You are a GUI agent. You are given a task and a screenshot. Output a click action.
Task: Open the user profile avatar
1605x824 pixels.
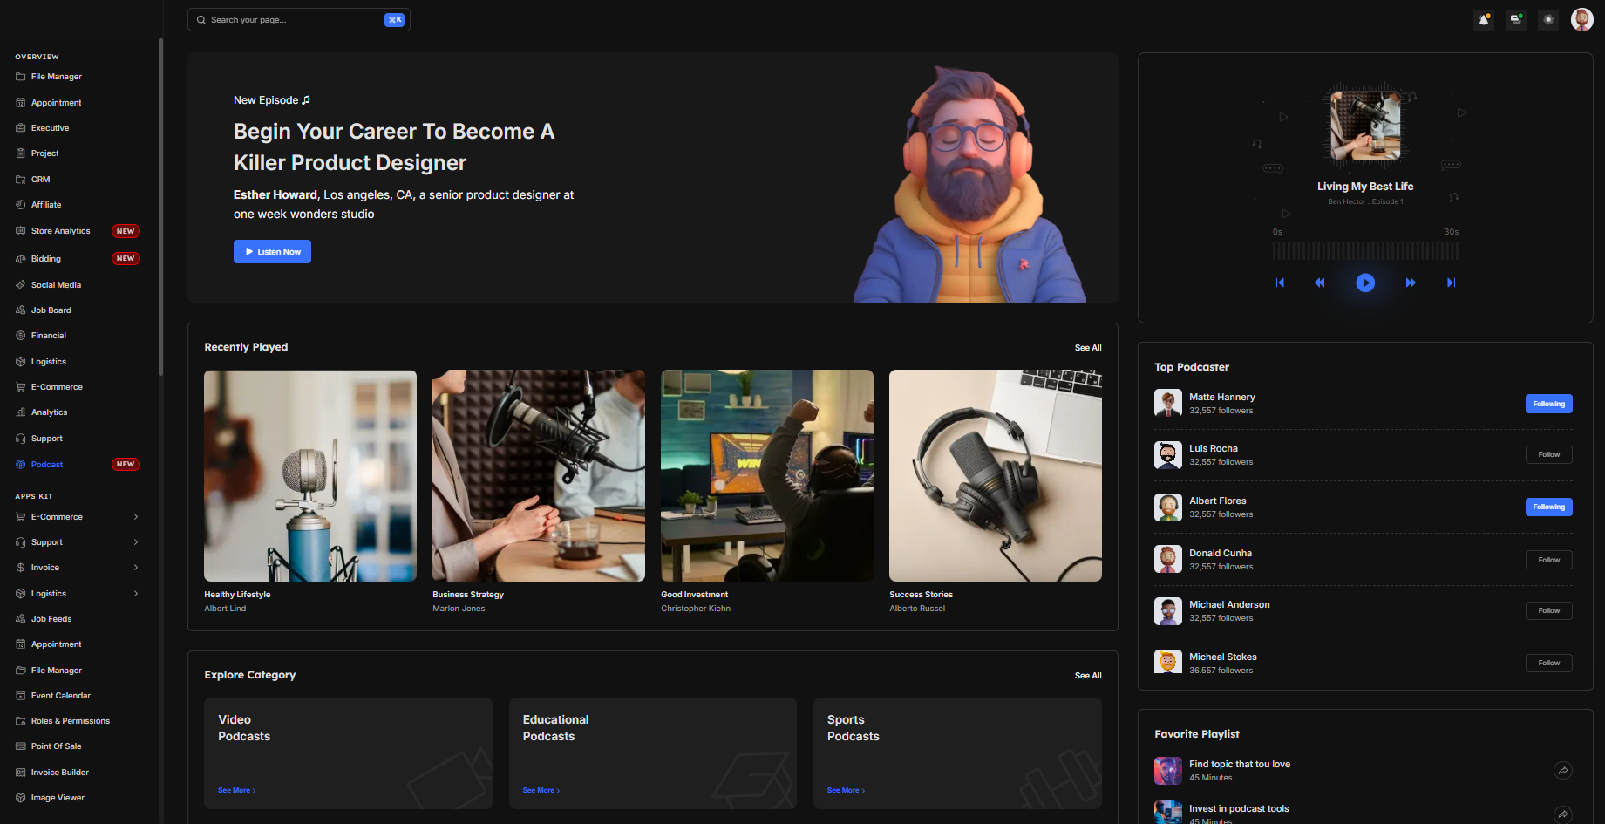1581,19
